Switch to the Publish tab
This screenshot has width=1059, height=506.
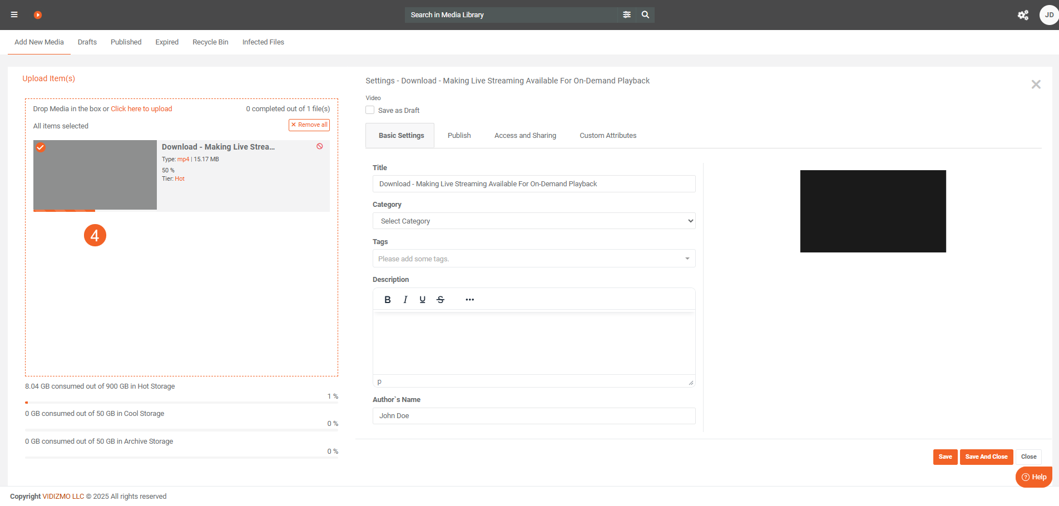coord(459,136)
